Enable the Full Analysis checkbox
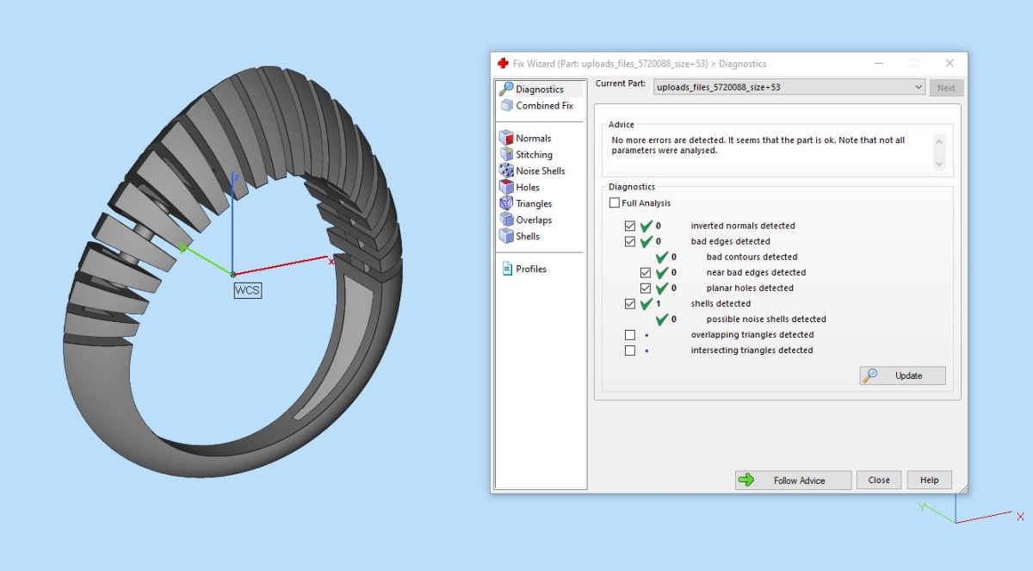Viewport: 1033px width, 571px height. pyautogui.click(x=614, y=203)
